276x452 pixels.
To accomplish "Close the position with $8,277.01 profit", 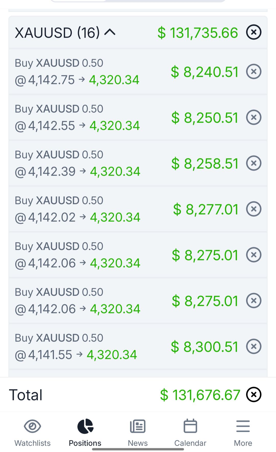I will point(254,209).
